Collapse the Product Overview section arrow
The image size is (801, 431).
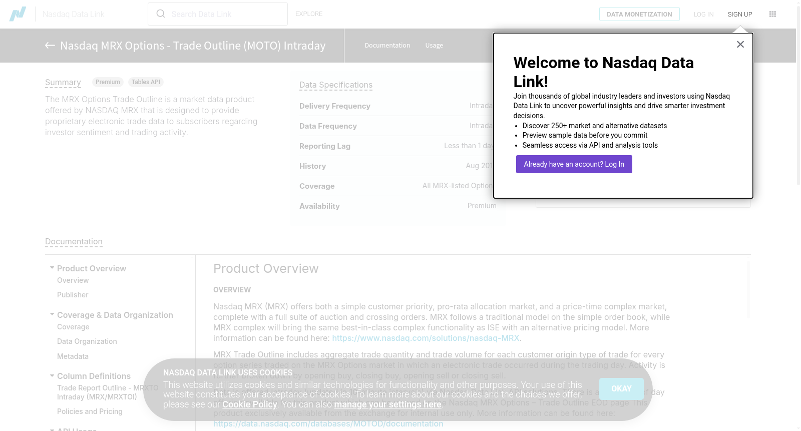[52, 268]
